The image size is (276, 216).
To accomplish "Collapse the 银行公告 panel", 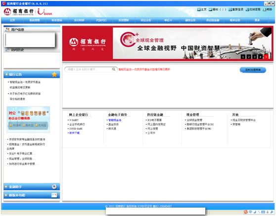I will click(6, 74).
